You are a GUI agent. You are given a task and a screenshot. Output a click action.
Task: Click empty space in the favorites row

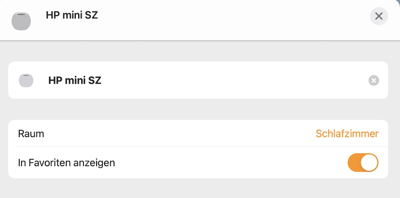coord(228,163)
